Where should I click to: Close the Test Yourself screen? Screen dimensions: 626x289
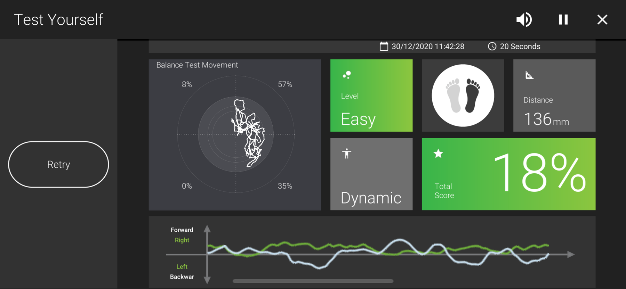pyautogui.click(x=602, y=19)
